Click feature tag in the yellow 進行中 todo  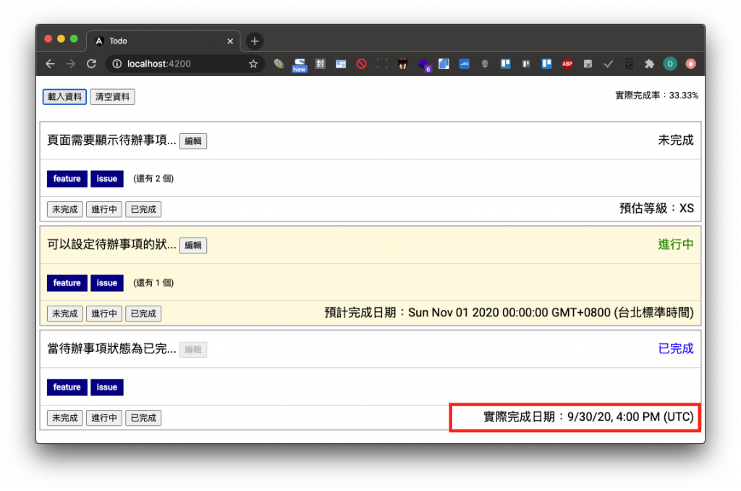[67, 283]
